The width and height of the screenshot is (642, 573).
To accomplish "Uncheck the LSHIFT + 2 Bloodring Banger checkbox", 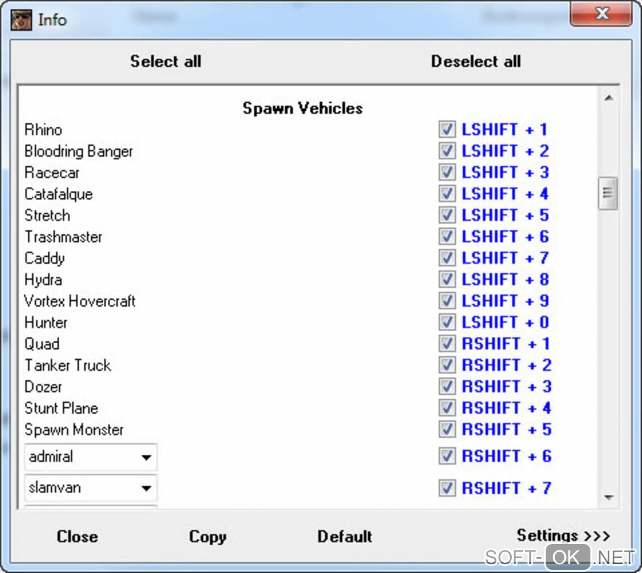I will click(447, 150).
